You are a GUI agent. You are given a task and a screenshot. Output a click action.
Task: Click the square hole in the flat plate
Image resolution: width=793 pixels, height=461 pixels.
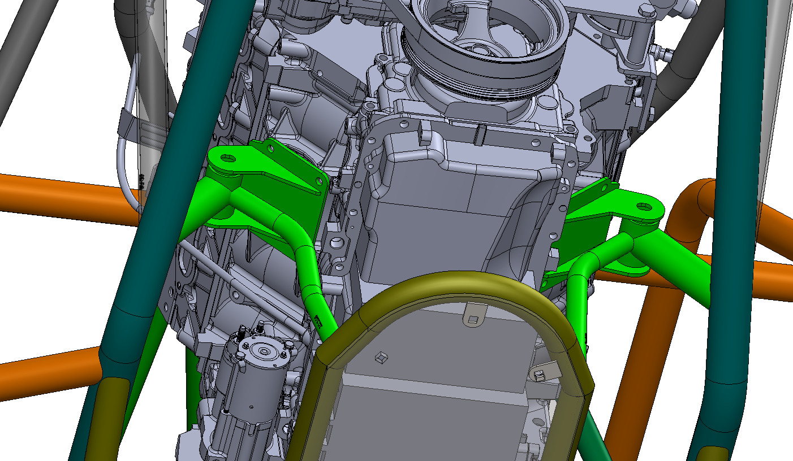tap(381, 357)
